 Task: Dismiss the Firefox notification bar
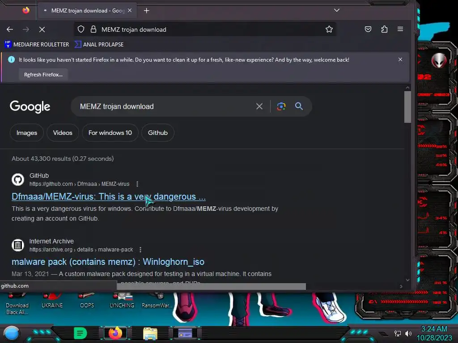pyautogui.click(x=400, y=59)
